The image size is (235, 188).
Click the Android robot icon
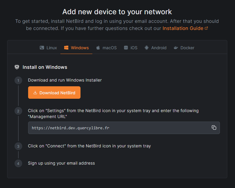click(x=147, y=48)
